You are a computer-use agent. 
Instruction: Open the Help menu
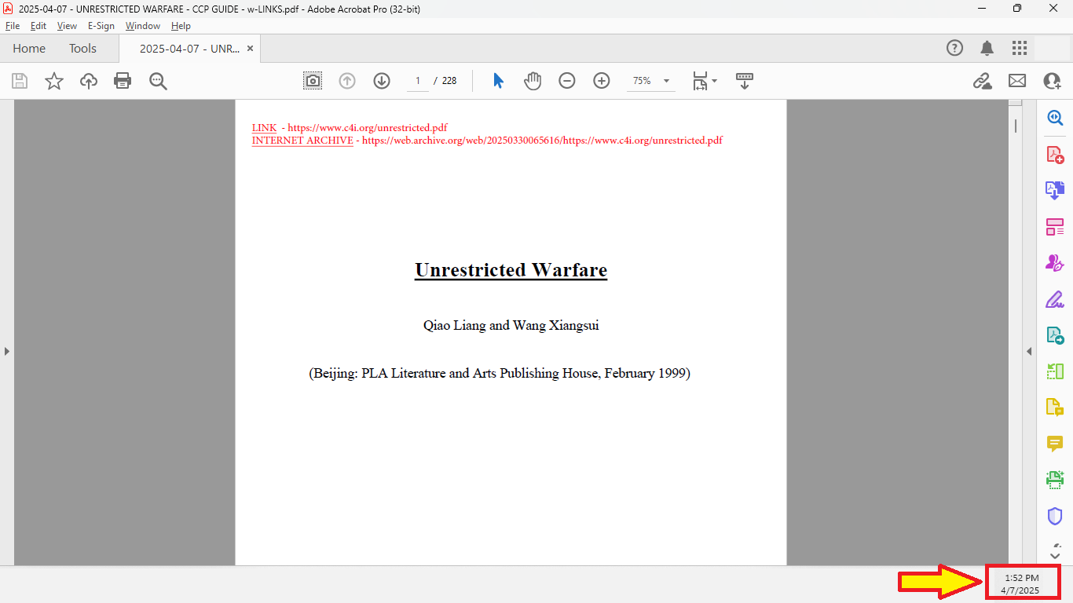[181, 26]
